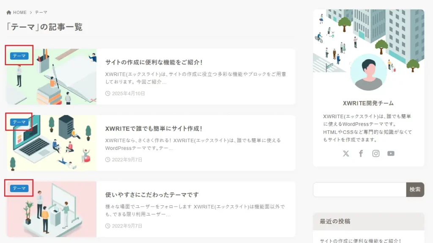Click the テーマ badge on XWRITEで誰でも article
This screenshot has height=243, width=433.
19,122
